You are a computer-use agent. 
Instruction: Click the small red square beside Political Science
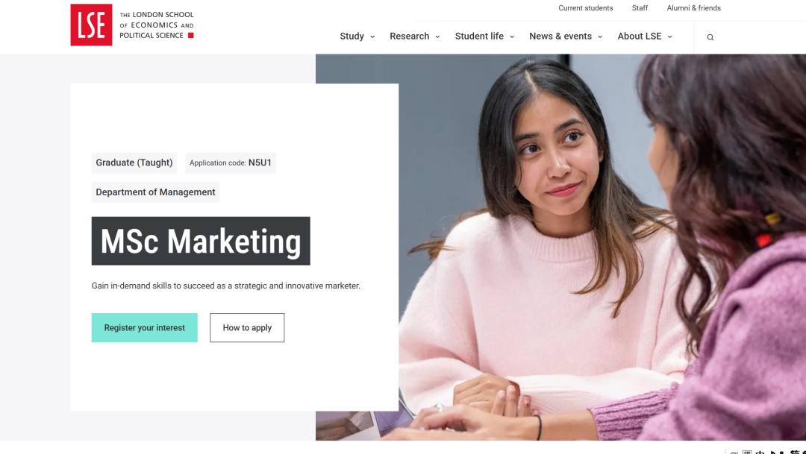click(x=191, y=35)
